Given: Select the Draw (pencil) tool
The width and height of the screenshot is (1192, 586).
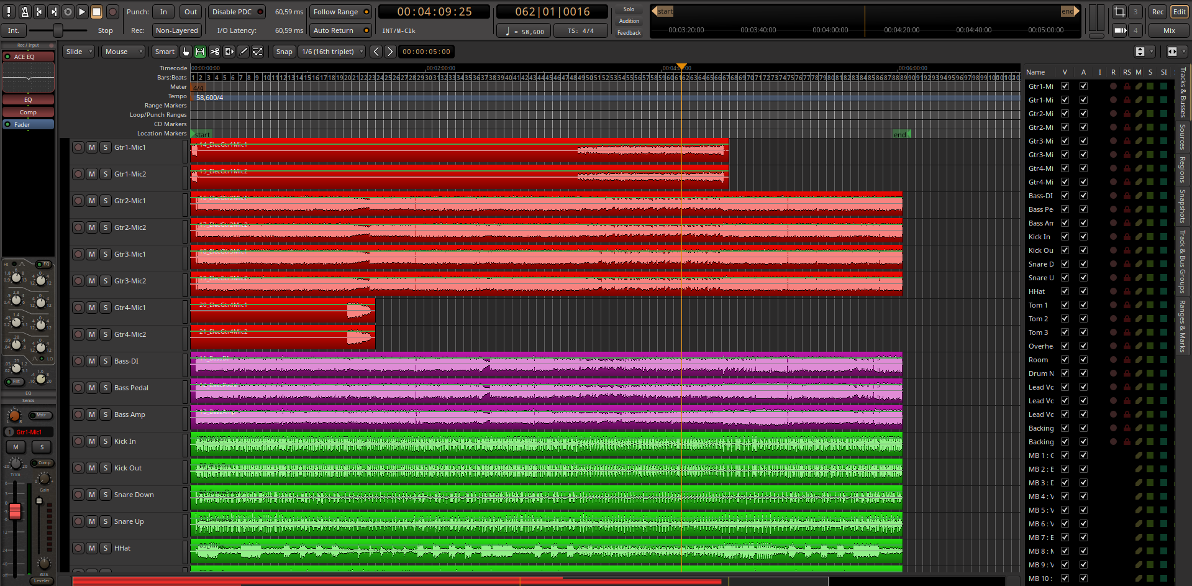Looking at the screenshot, I should point(243,52).
